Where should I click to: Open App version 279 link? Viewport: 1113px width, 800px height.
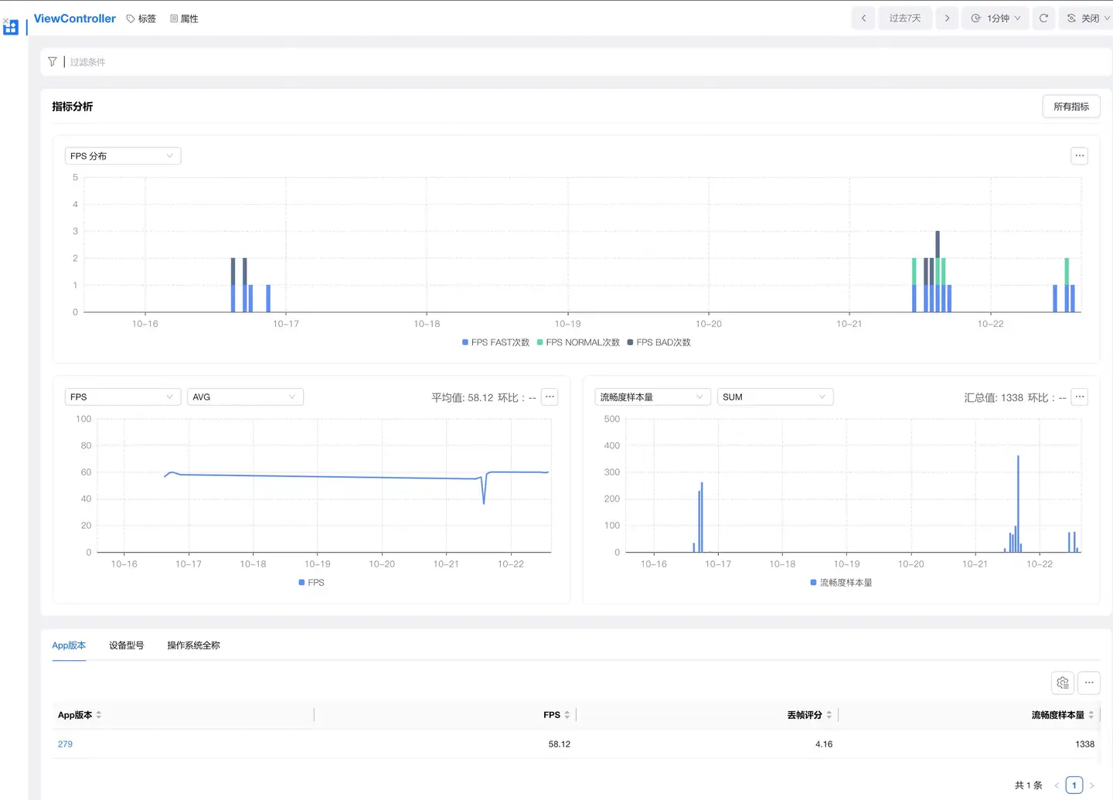pyautogui.click(x=65, y=744)
